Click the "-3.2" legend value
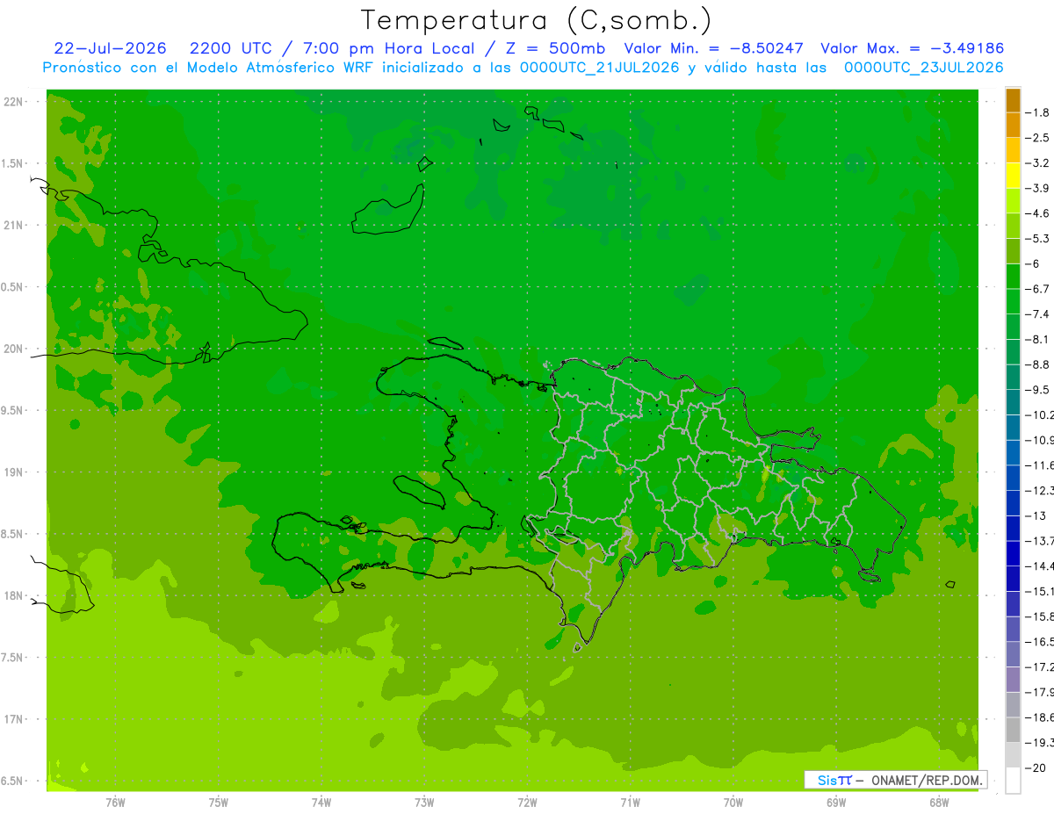1054x814 pixels. 1037,163
